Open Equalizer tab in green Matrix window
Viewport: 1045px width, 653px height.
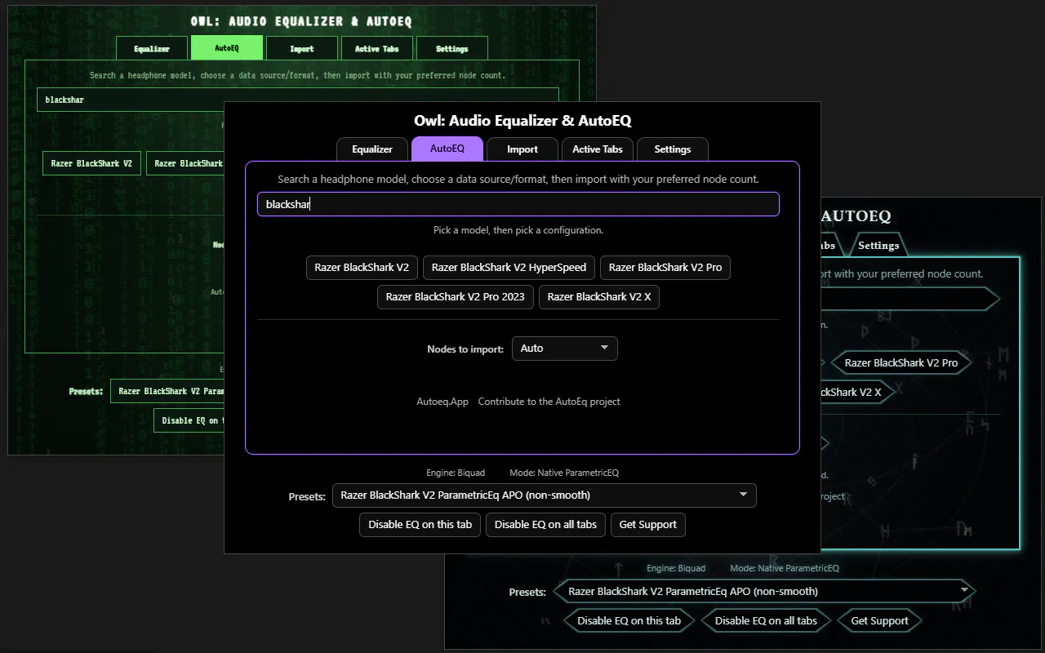152,49
